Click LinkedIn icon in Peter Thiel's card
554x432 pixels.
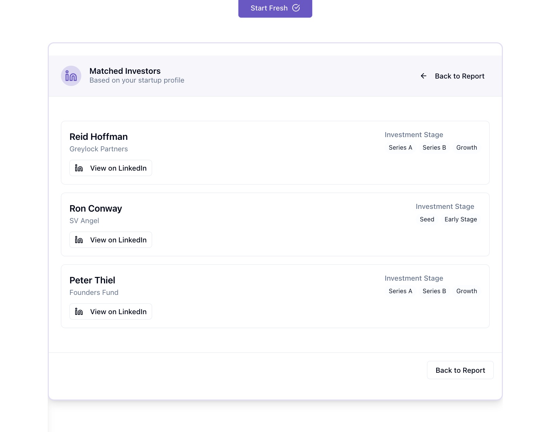(79, 311)
